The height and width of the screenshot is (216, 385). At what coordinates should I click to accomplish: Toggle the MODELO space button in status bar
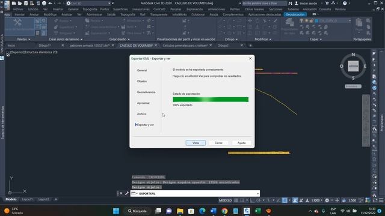[x=225, y=200]
